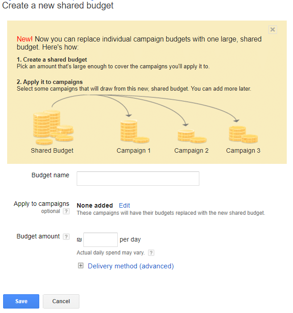
Task: Click the Create a new shared budget heading
Action: pos(58,6)
